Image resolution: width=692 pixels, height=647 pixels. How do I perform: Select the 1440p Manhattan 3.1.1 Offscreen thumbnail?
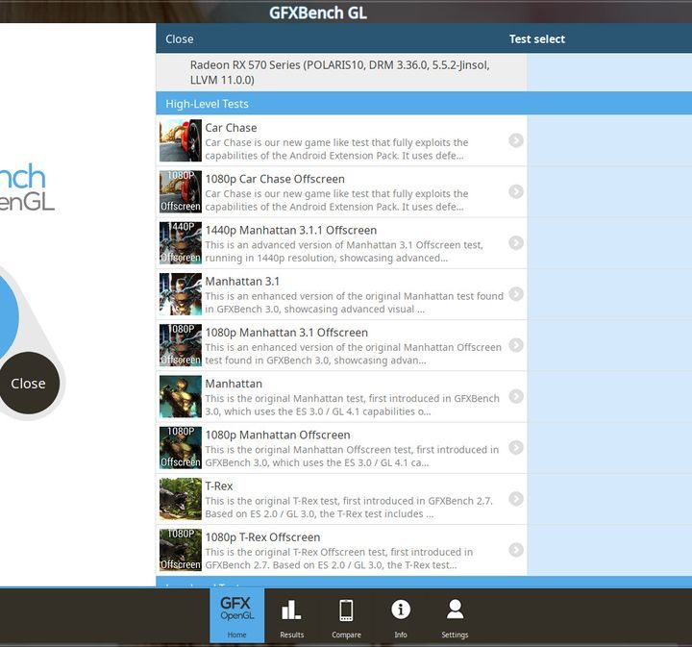coord(181,242)
